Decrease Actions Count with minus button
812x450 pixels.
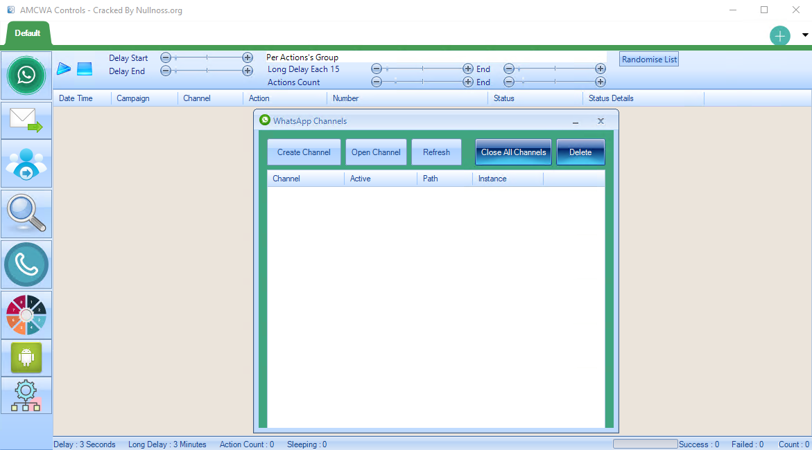(377, 82)
